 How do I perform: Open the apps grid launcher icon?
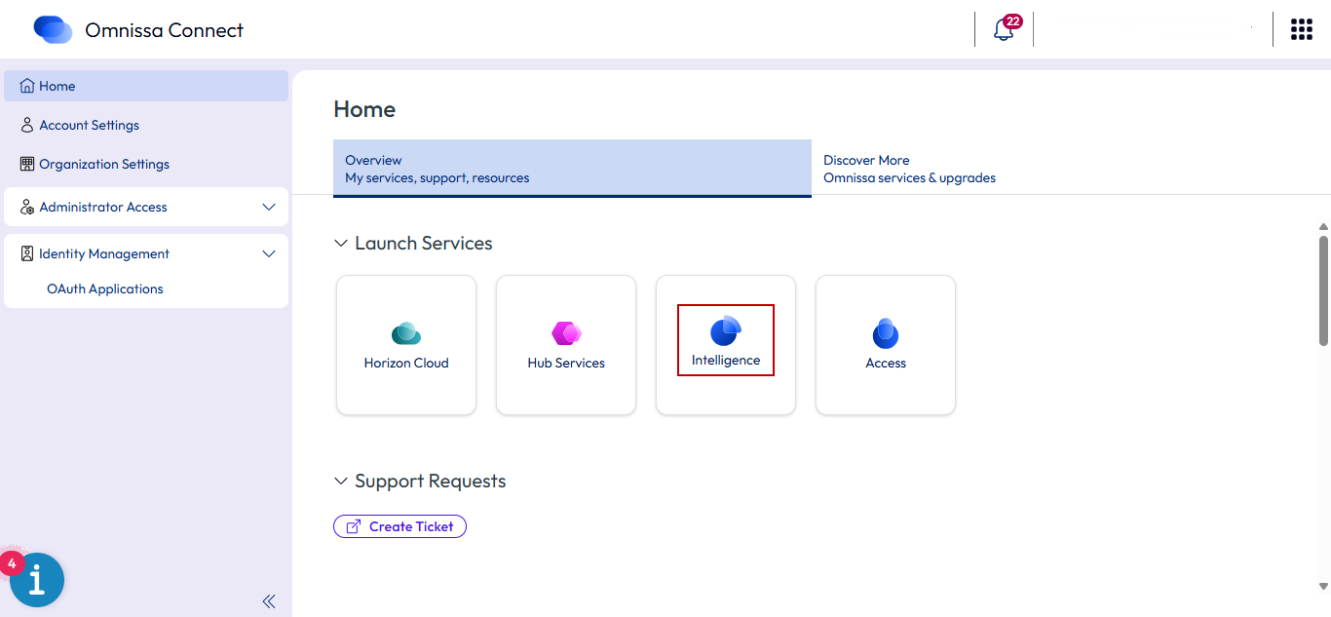pyautogui.click(x=1302, y=29)
